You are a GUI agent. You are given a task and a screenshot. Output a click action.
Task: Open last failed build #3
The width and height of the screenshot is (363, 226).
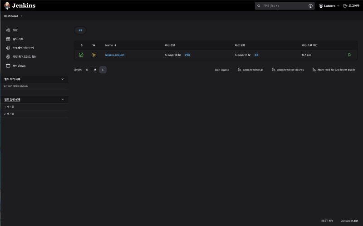(256, 55)
